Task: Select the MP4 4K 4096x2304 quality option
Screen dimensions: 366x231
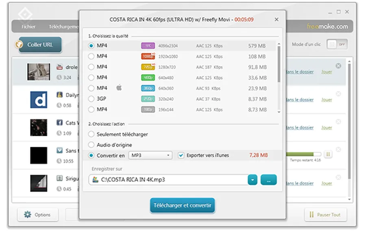Action: [91, 46]
